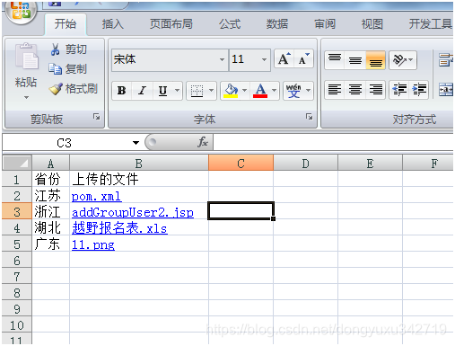Copy selection with the 复制 icon

click(55, 69)
